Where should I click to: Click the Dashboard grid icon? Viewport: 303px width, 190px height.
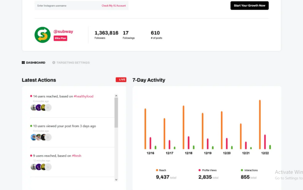[23, 63]
